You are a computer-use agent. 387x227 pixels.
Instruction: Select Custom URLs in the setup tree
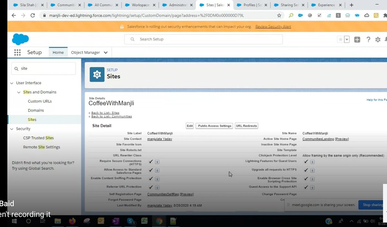click(40, 101)
